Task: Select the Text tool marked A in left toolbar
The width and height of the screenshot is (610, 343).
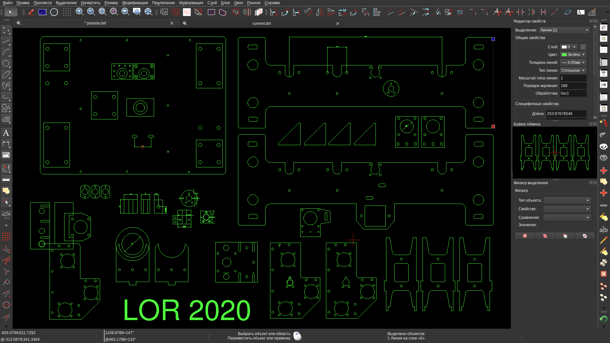Action: (x=6, y=133)
